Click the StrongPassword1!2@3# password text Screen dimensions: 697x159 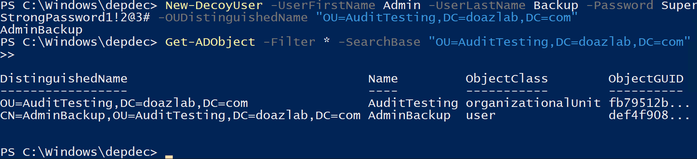click(x=75, y=18)
